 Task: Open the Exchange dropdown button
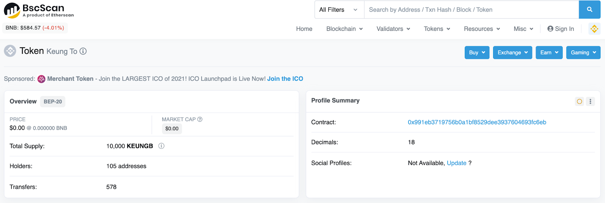(x=513, y=52)
